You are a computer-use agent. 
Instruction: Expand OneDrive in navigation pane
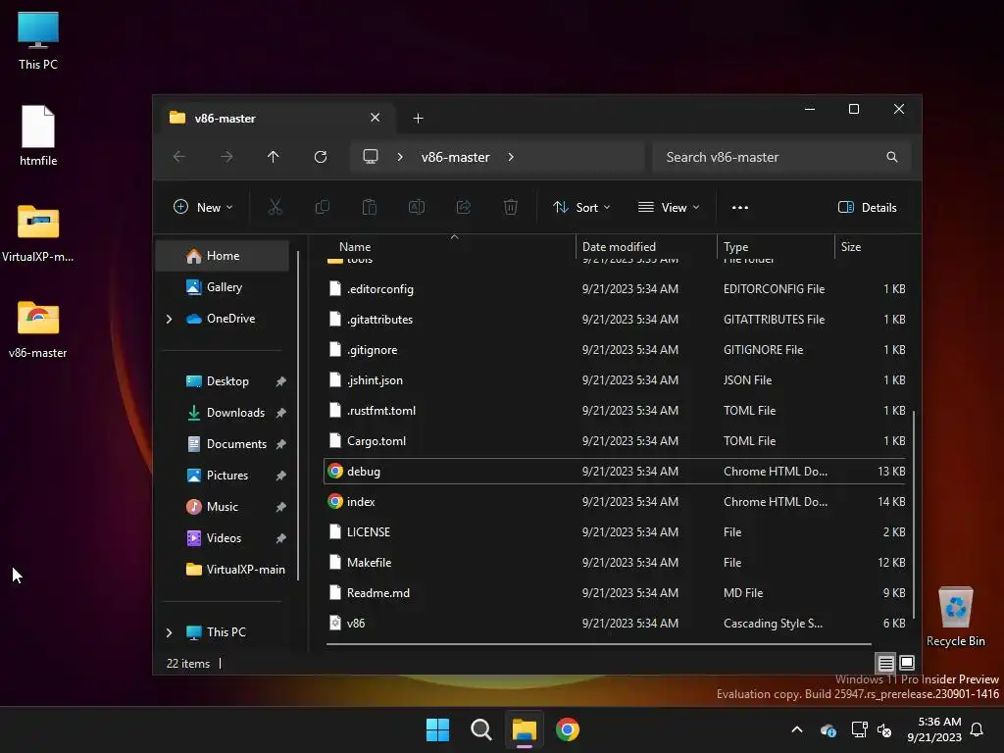pos(169,319)
